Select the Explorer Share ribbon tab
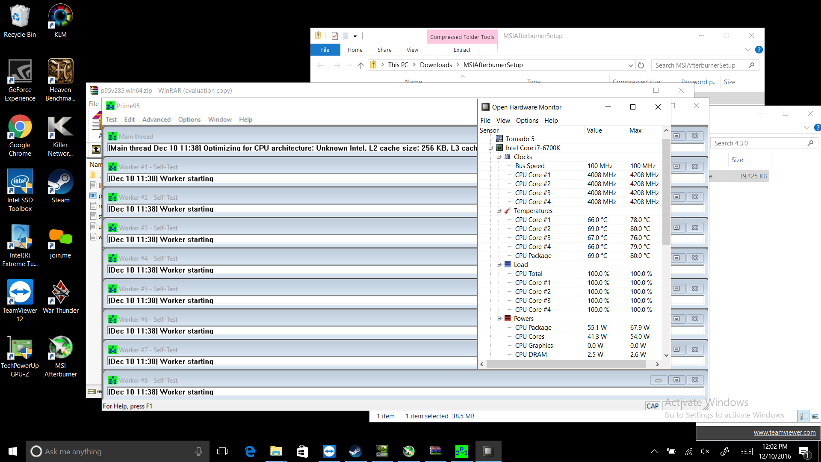 point(384,50)
